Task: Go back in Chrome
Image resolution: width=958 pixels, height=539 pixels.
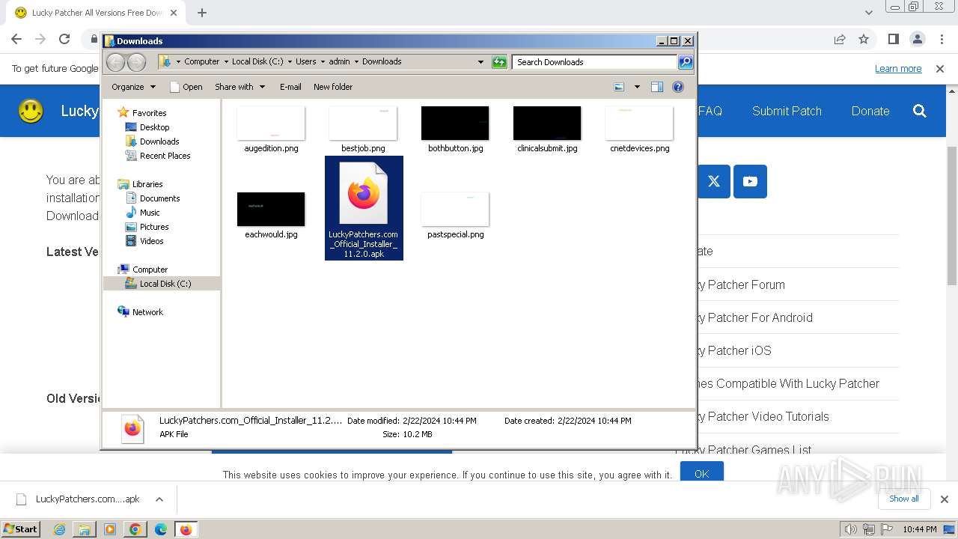Action: (x=16, y=39)
